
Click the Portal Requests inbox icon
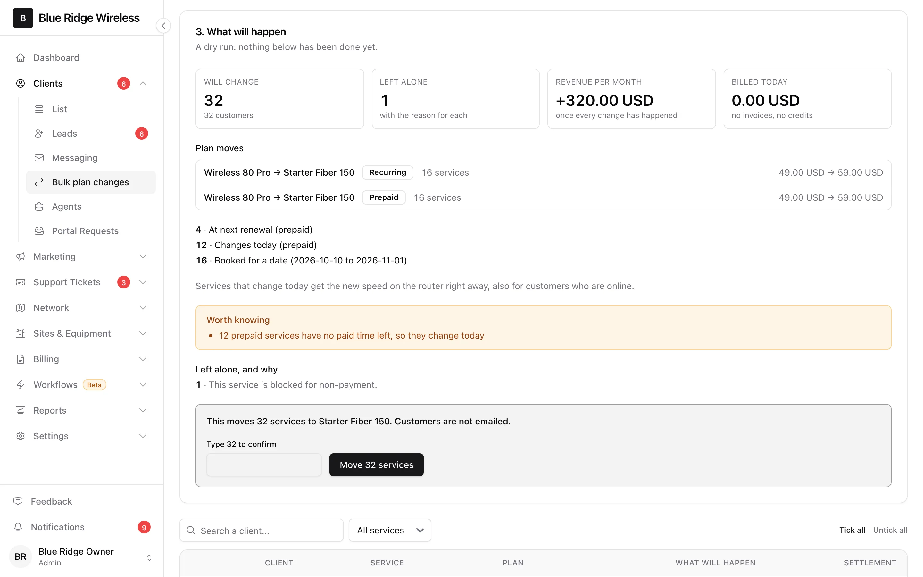[39, 231]
